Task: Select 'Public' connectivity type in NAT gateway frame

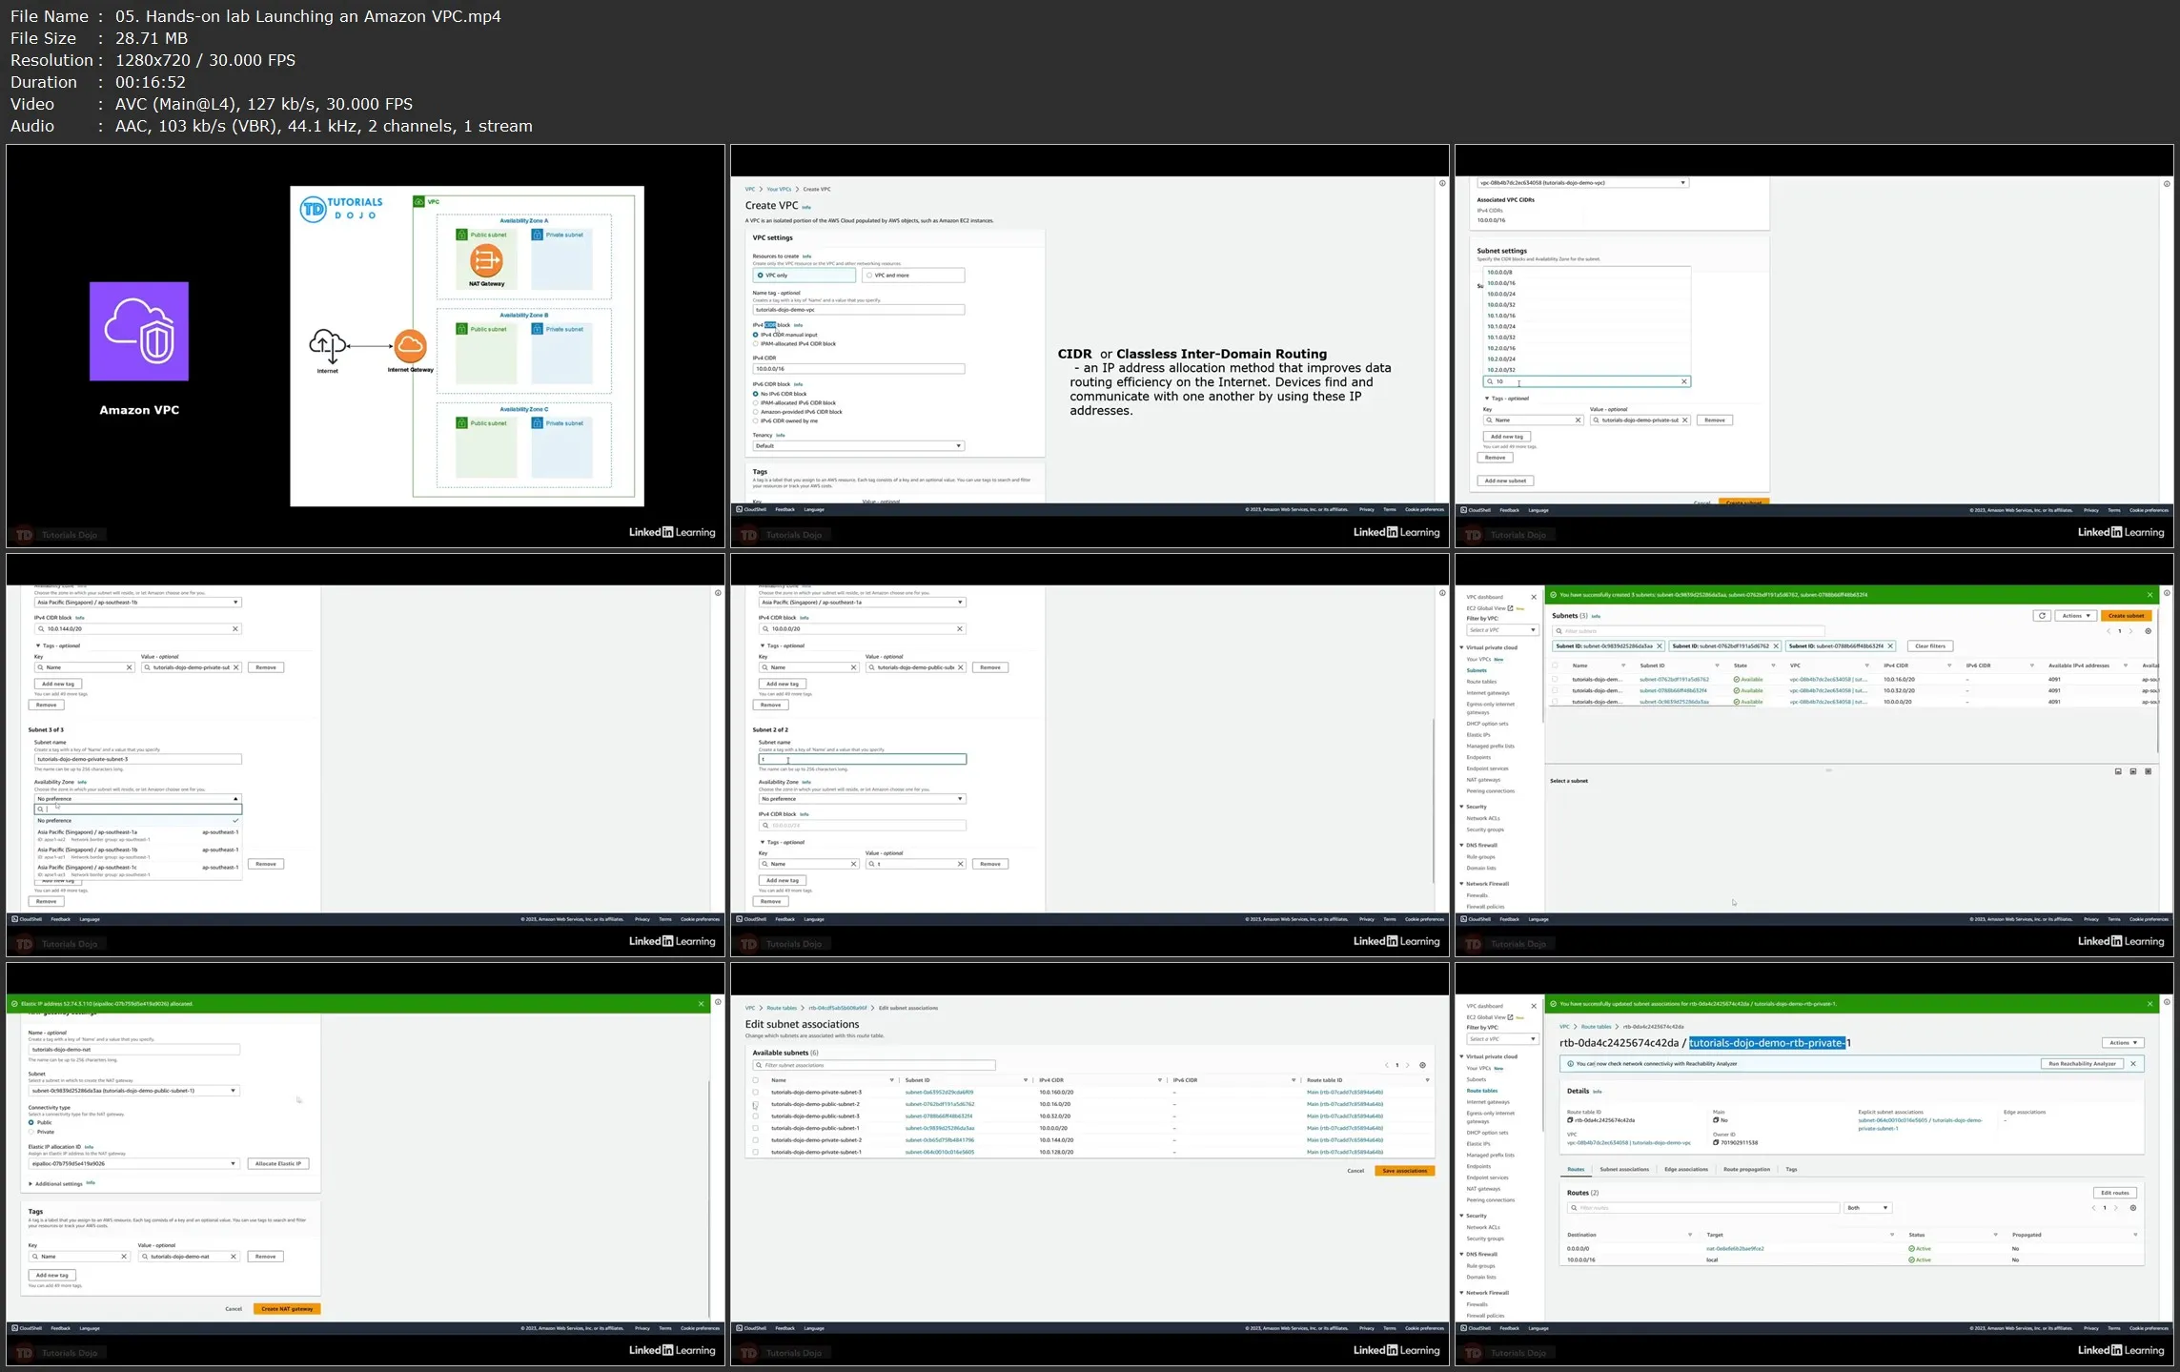Action: pos(31,1122)
